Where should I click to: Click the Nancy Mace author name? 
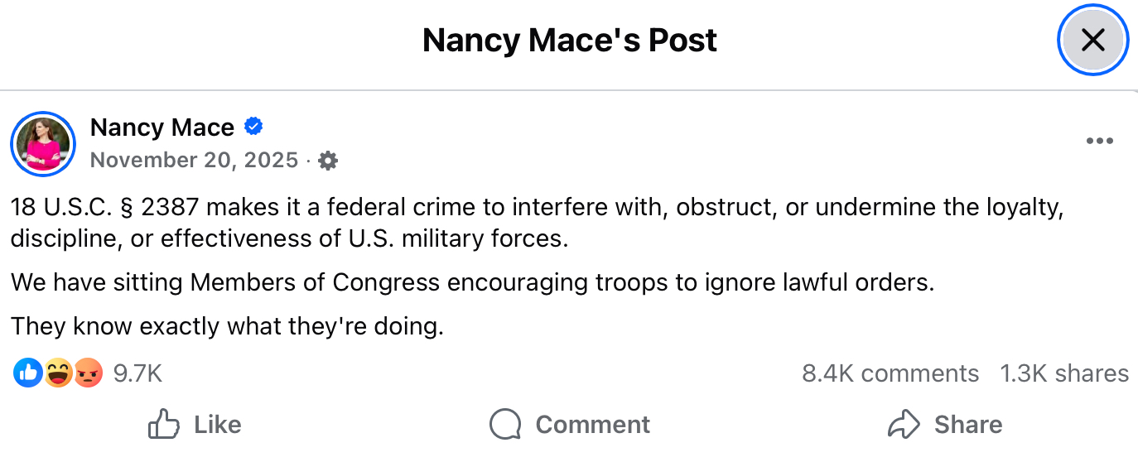click(x=162, y=128)
